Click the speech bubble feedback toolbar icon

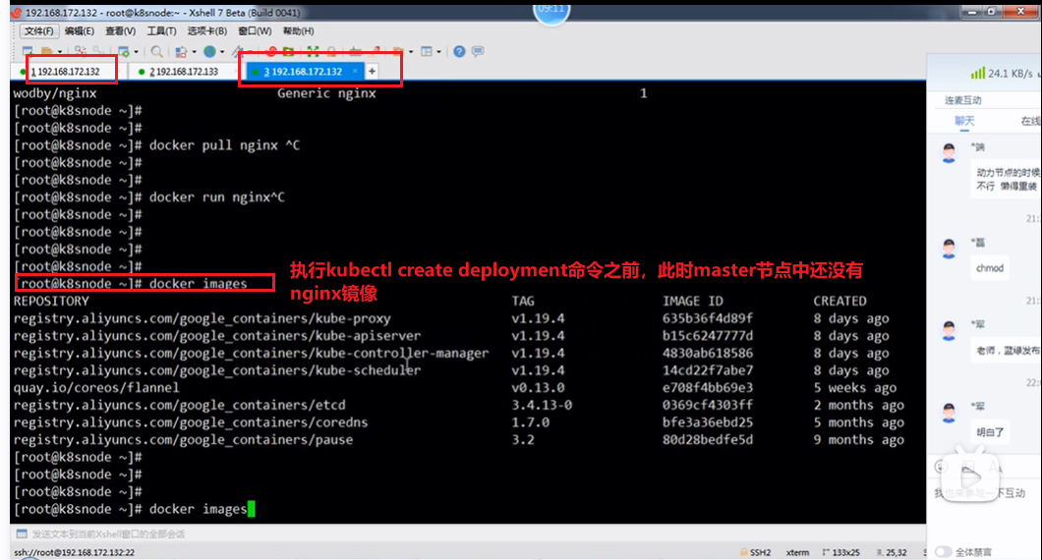pos(478,51)
